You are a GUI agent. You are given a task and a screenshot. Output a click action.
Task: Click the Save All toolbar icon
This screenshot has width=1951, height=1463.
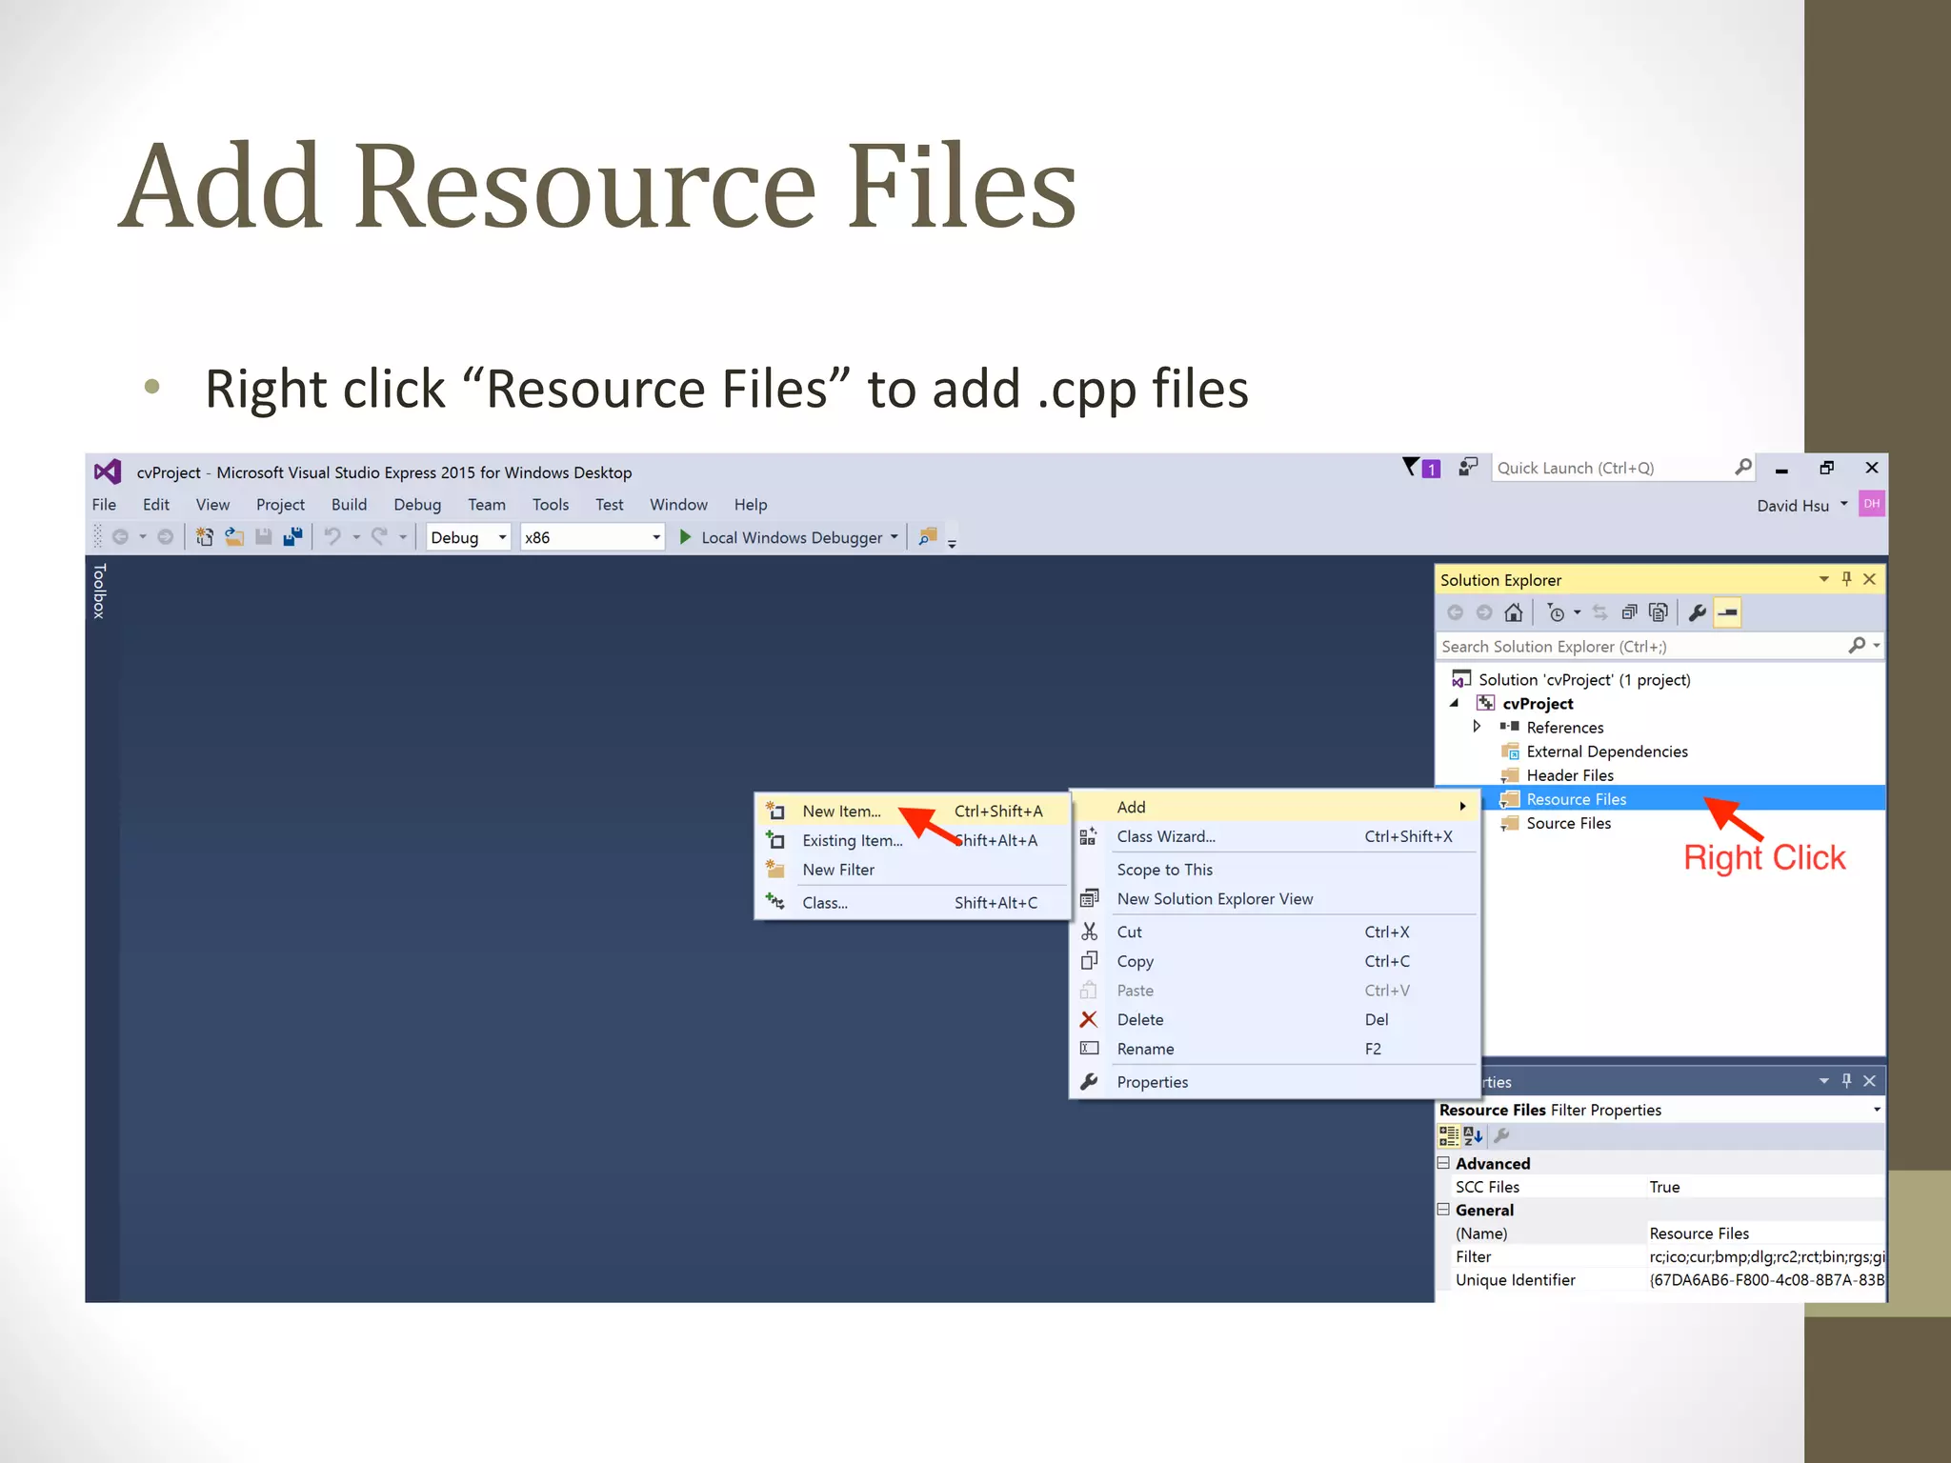pos(293,537)
